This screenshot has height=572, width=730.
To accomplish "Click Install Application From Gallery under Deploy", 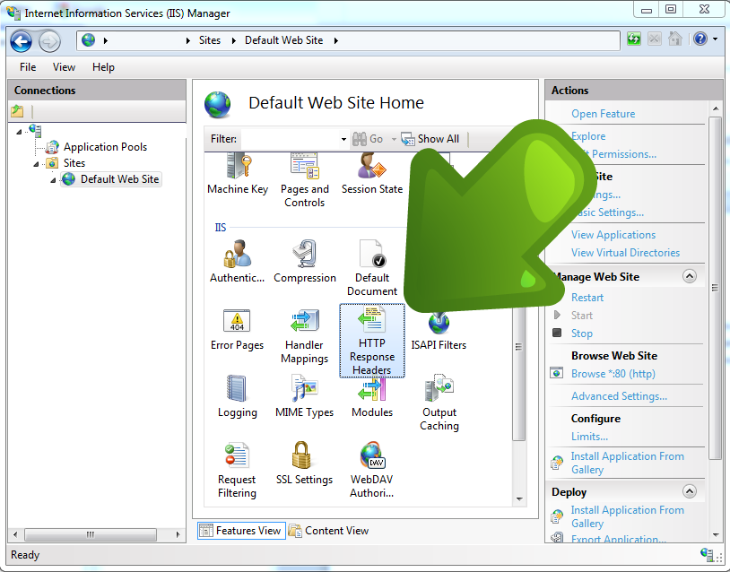I will click(627, 516).
